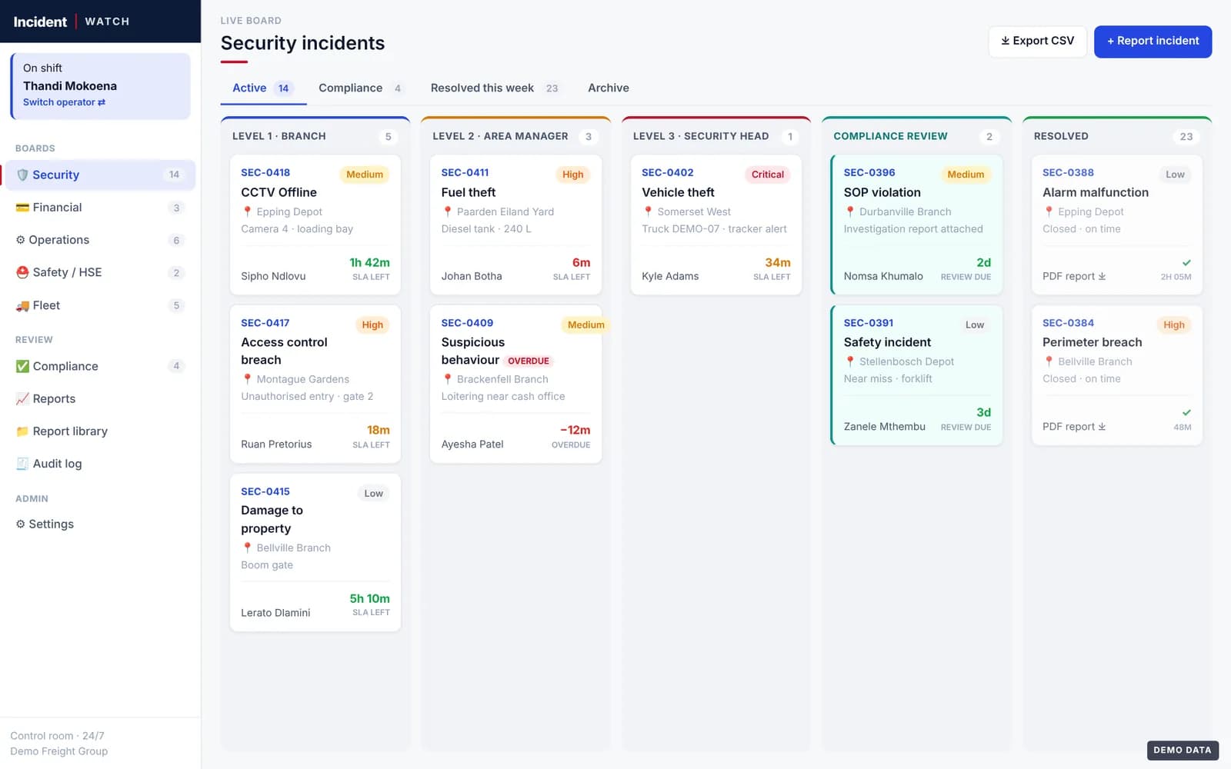The width and height of the screenshot is (1231, 769).
Task: Click the Compliance checkmark icon in sidebar
Action: coord(22,366)
